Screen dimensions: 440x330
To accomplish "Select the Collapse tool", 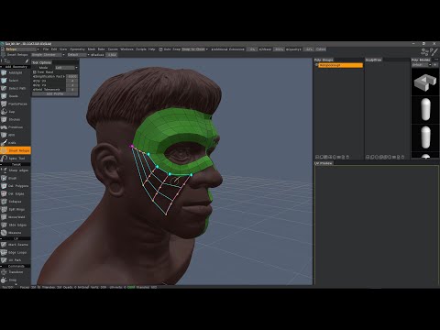I will 16,202.
